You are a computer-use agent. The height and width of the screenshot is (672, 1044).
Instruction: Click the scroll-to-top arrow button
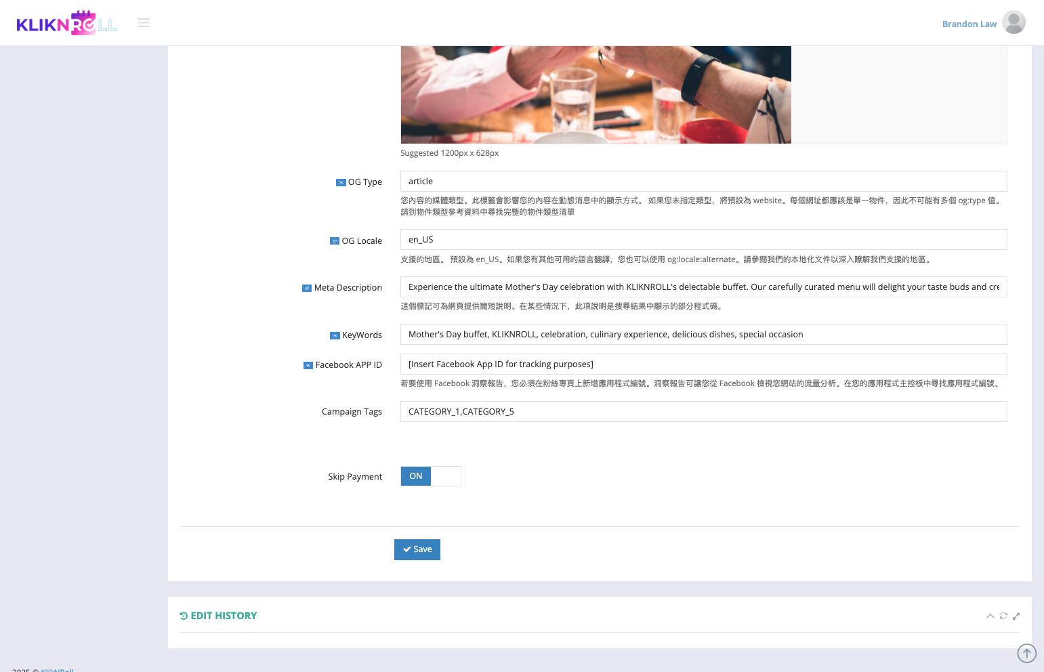point(1027,653)
